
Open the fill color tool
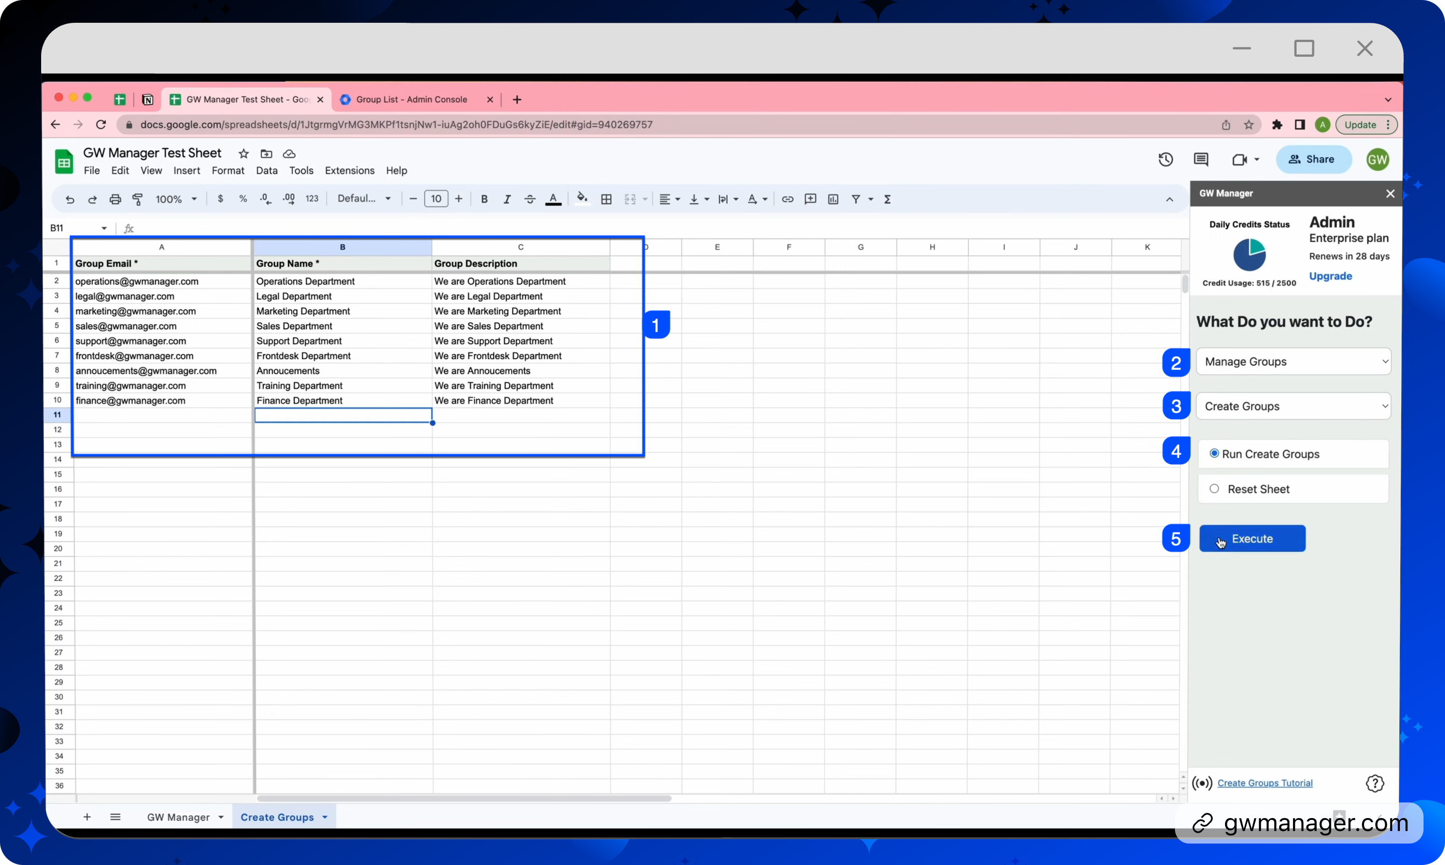[582, 199]
